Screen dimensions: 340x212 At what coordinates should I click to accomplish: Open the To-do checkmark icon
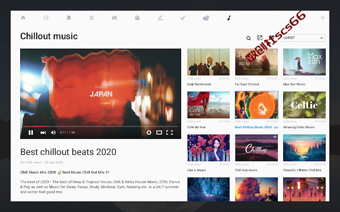tap(183, 17)
